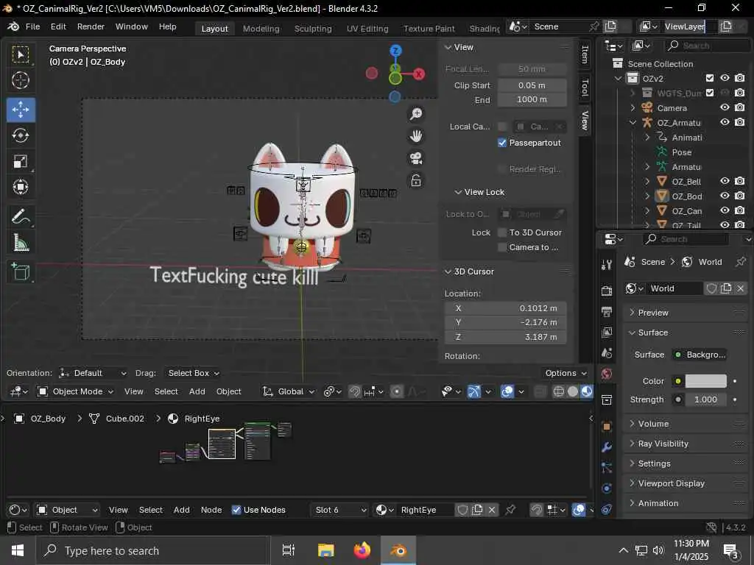The image size is (754, 565).
Task: Open the Output properties tab icon
Action: click(607, 311)
